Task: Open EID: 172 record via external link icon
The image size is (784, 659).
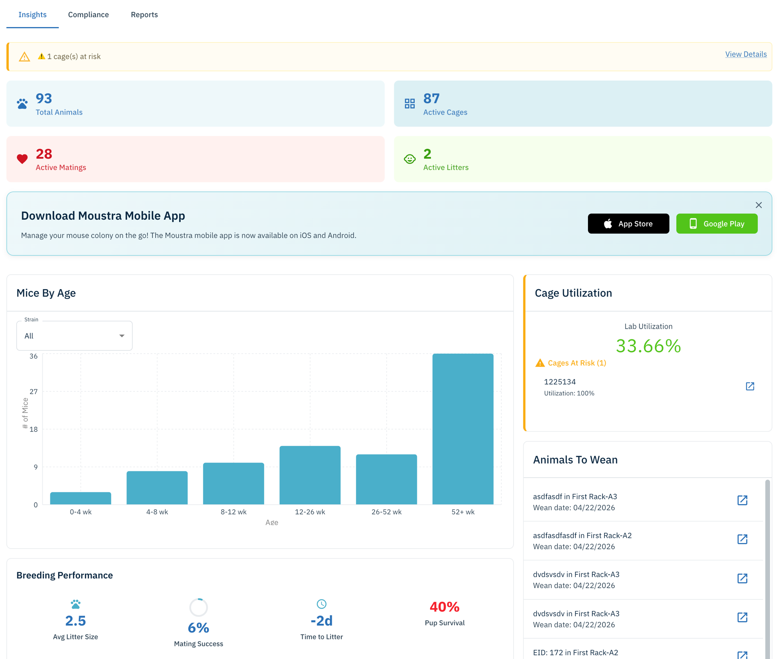Action: coord(742,655)
